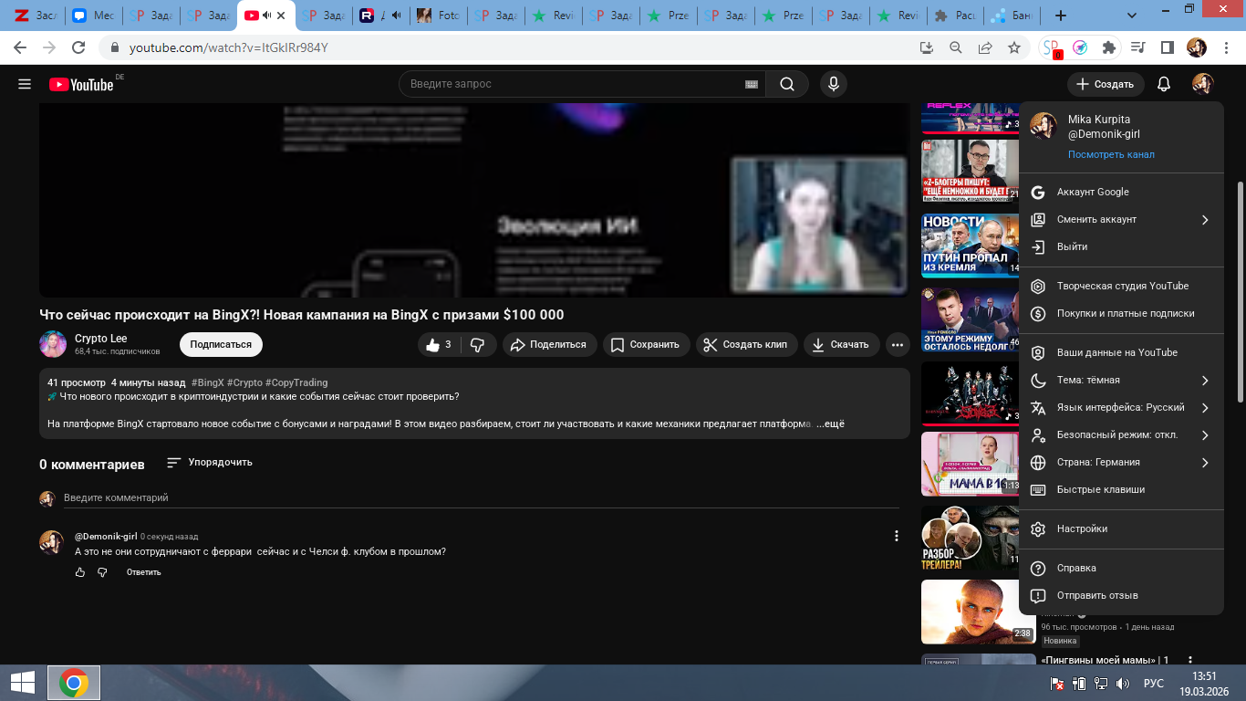This screenshot has width=1246, height=701.
Task: Click the voice search microphone icon
Action: 832,84
